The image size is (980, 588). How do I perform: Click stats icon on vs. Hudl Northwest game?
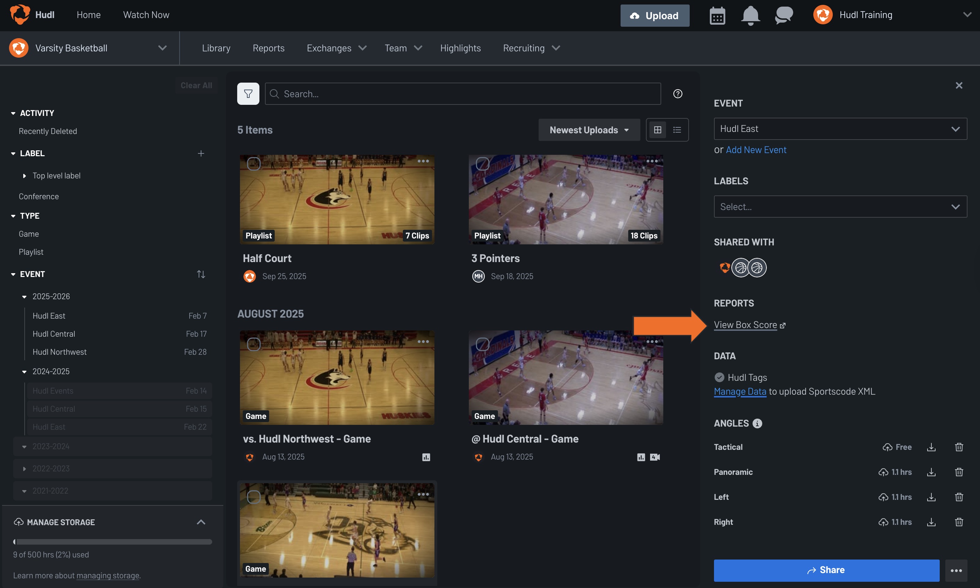(x=426, y=457)
